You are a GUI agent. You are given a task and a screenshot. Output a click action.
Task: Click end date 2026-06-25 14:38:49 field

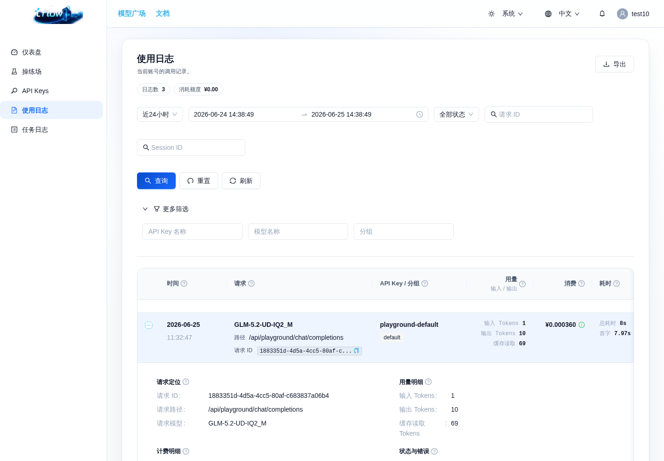361,114
